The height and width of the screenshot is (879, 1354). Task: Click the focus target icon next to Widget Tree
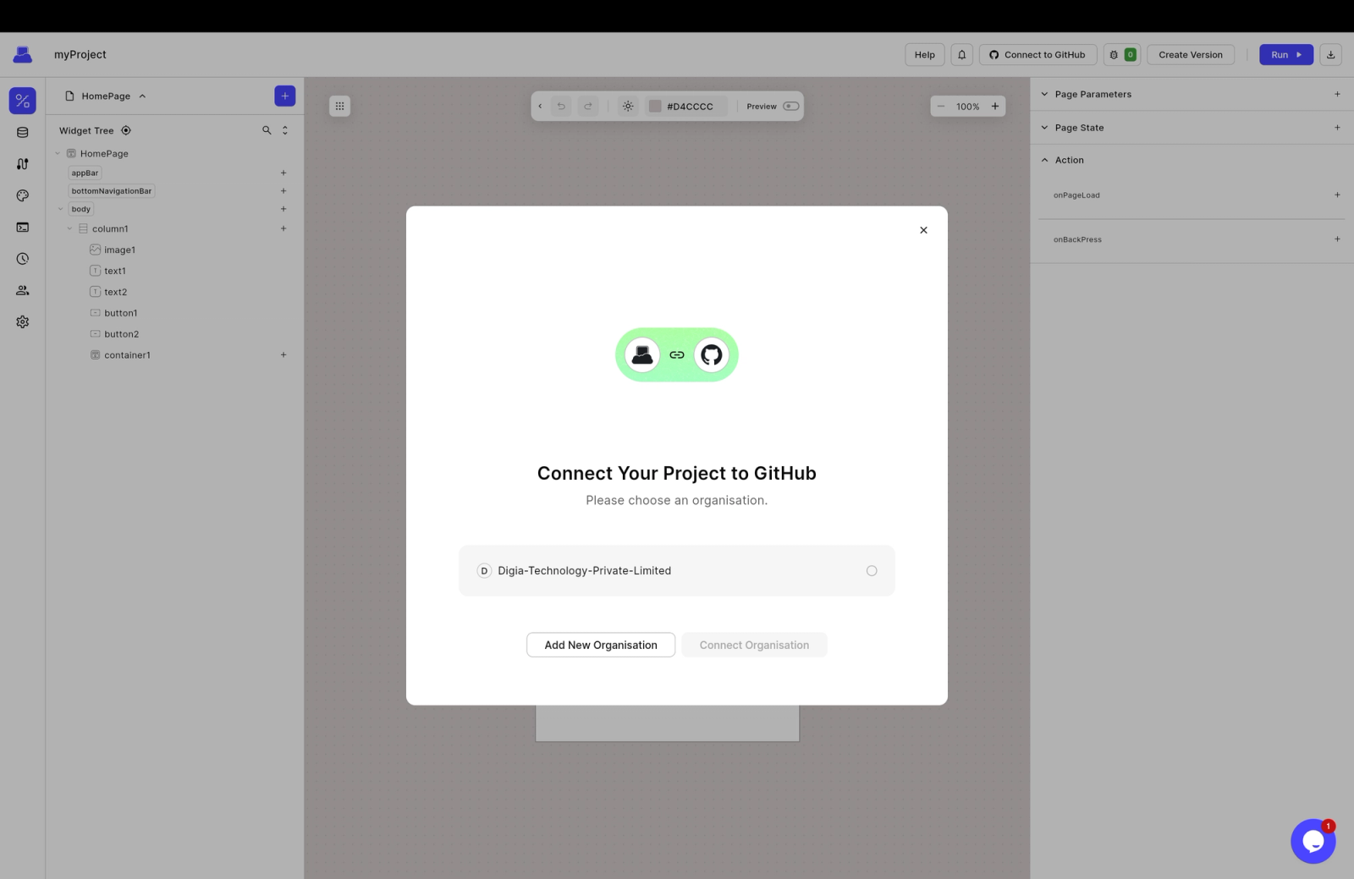point(126,130)
